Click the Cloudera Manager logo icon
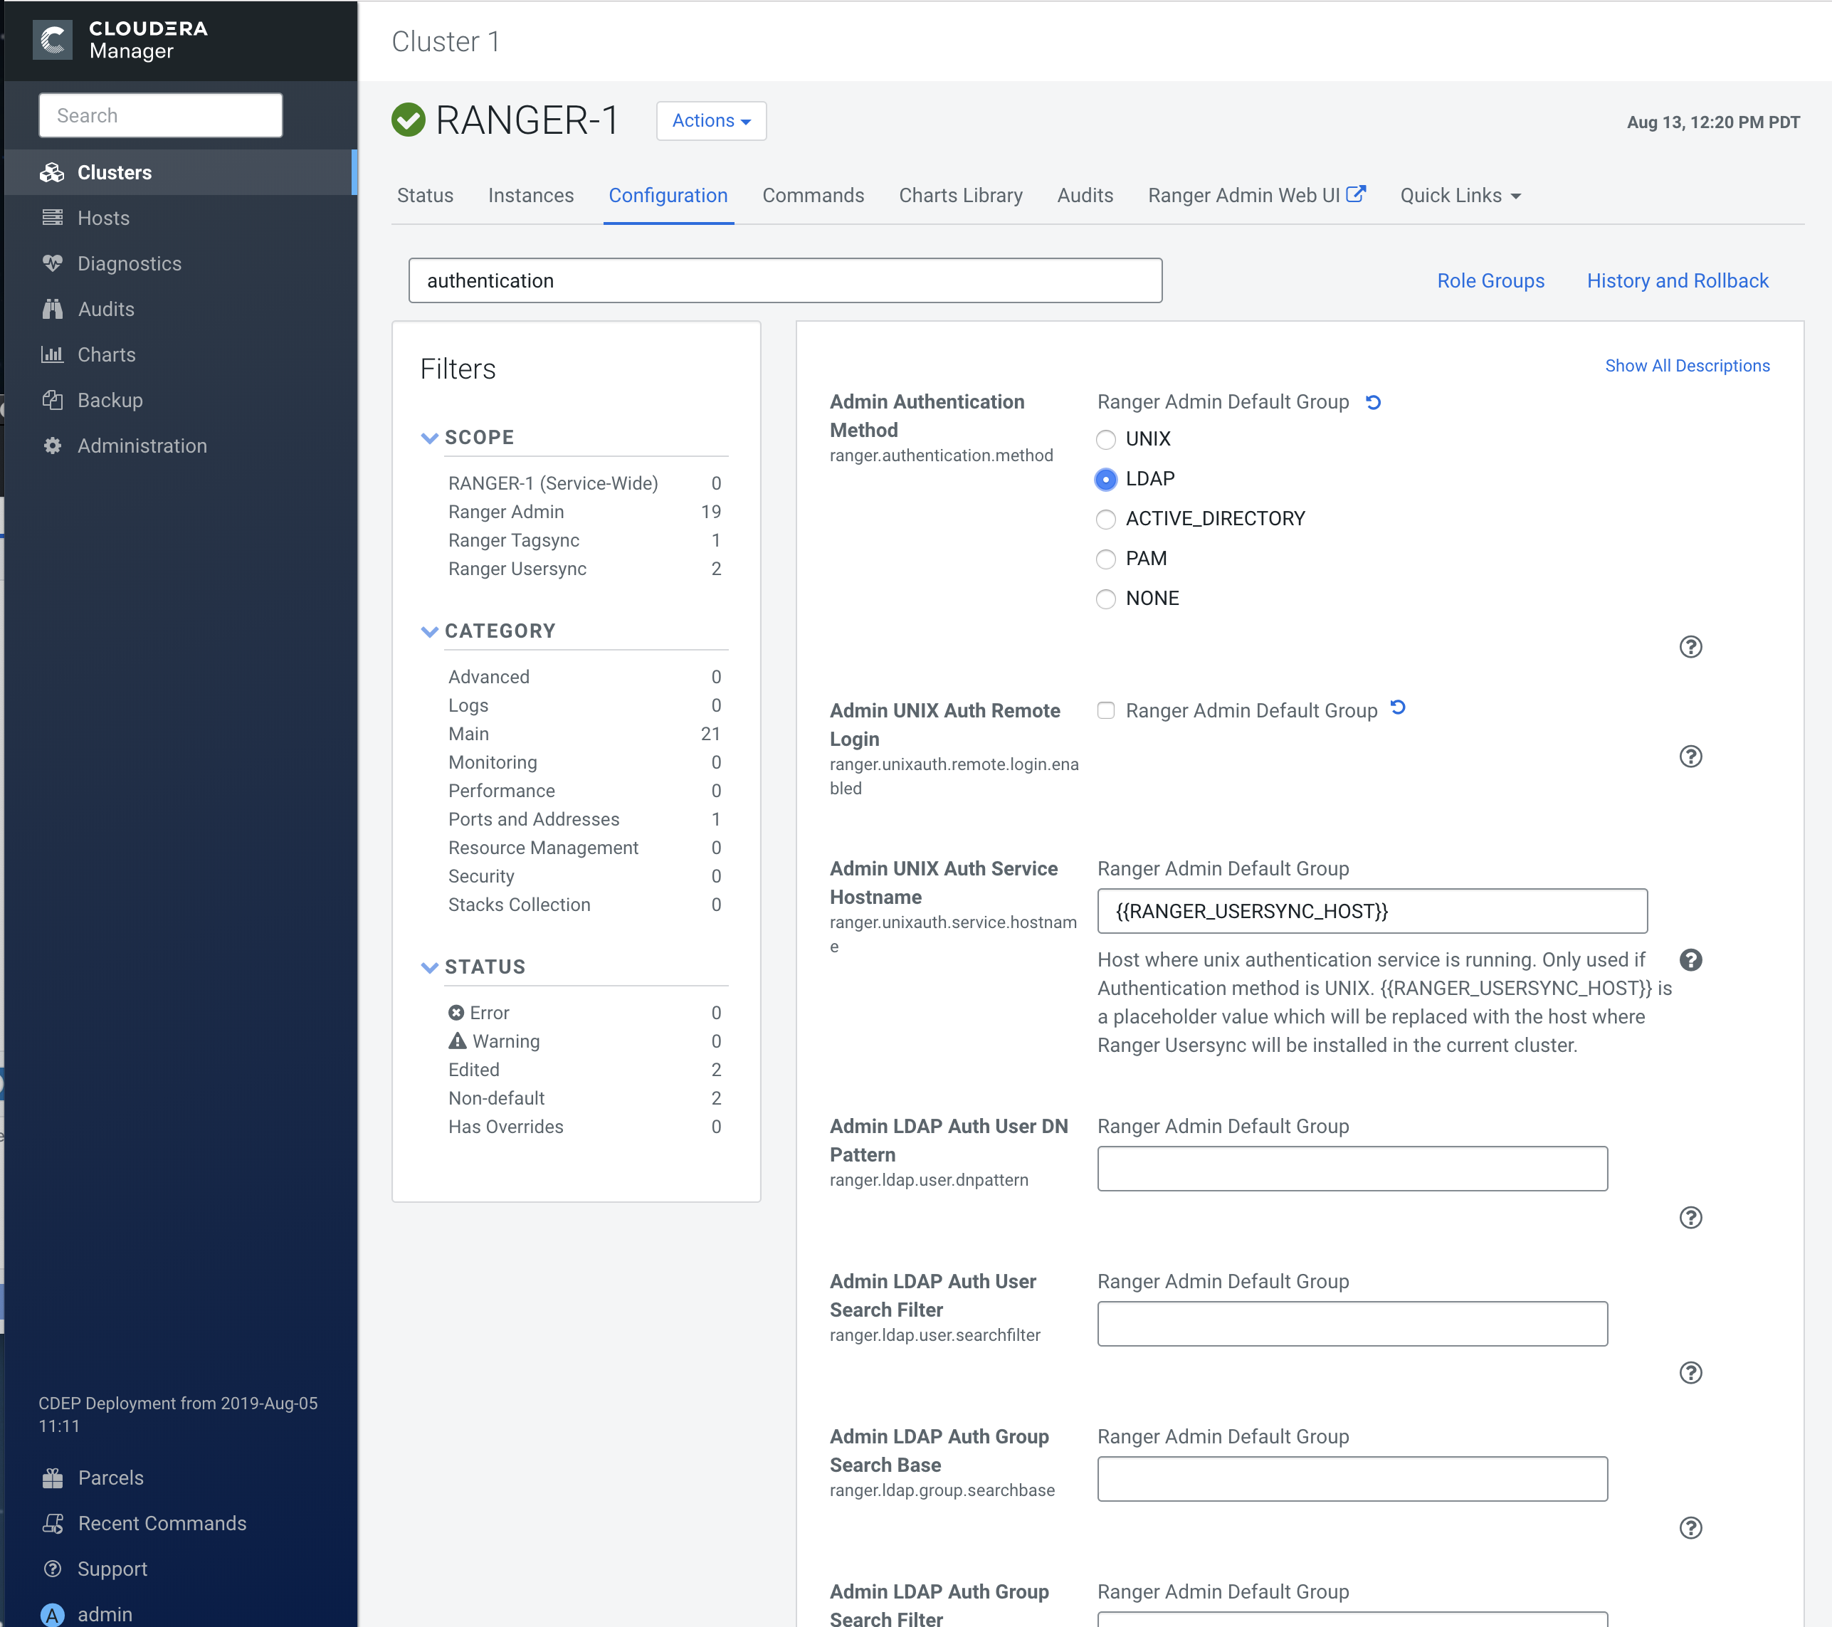This screenshot has height=1627, width=1832. tap(52, 41)
